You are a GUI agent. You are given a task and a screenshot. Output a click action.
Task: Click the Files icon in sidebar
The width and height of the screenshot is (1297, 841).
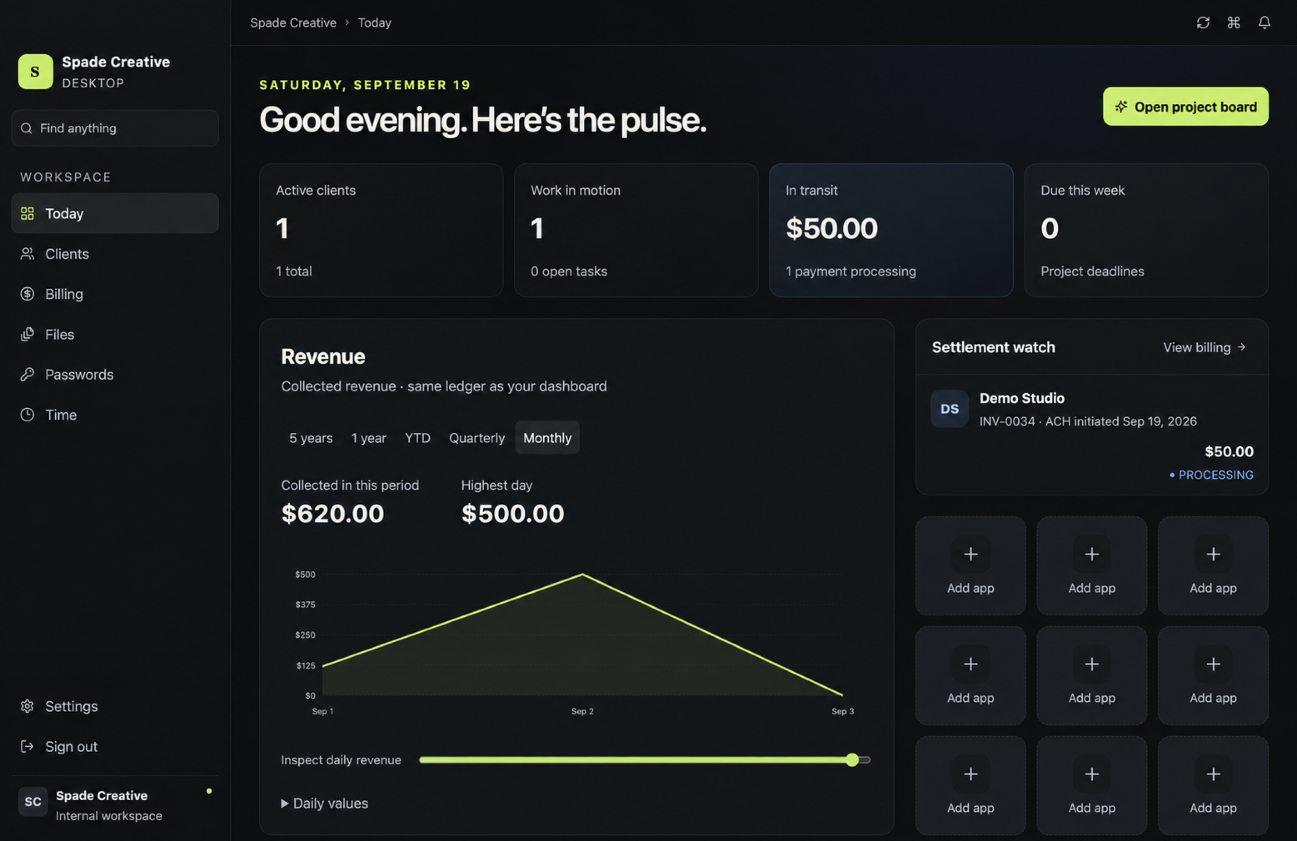pyautogui.click(x=27, y=335)
